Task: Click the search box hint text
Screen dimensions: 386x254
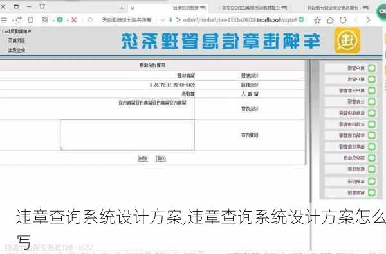Action: (x=127, y=20)
